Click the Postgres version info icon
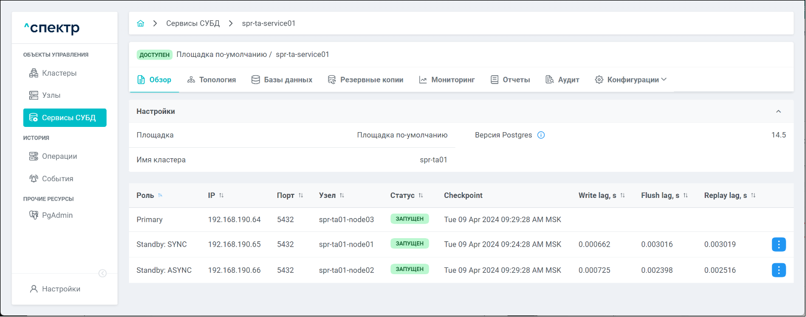 click(541, 135)
